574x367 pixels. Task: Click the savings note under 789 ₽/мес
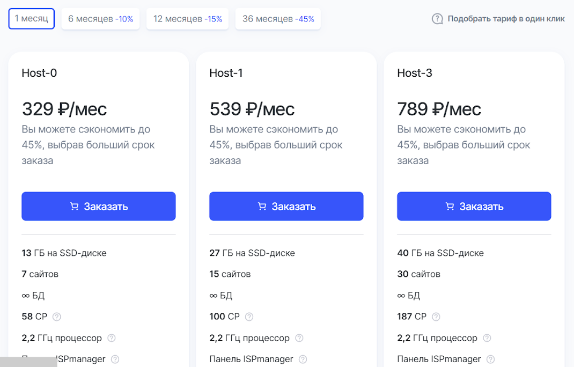click(464, 145)
